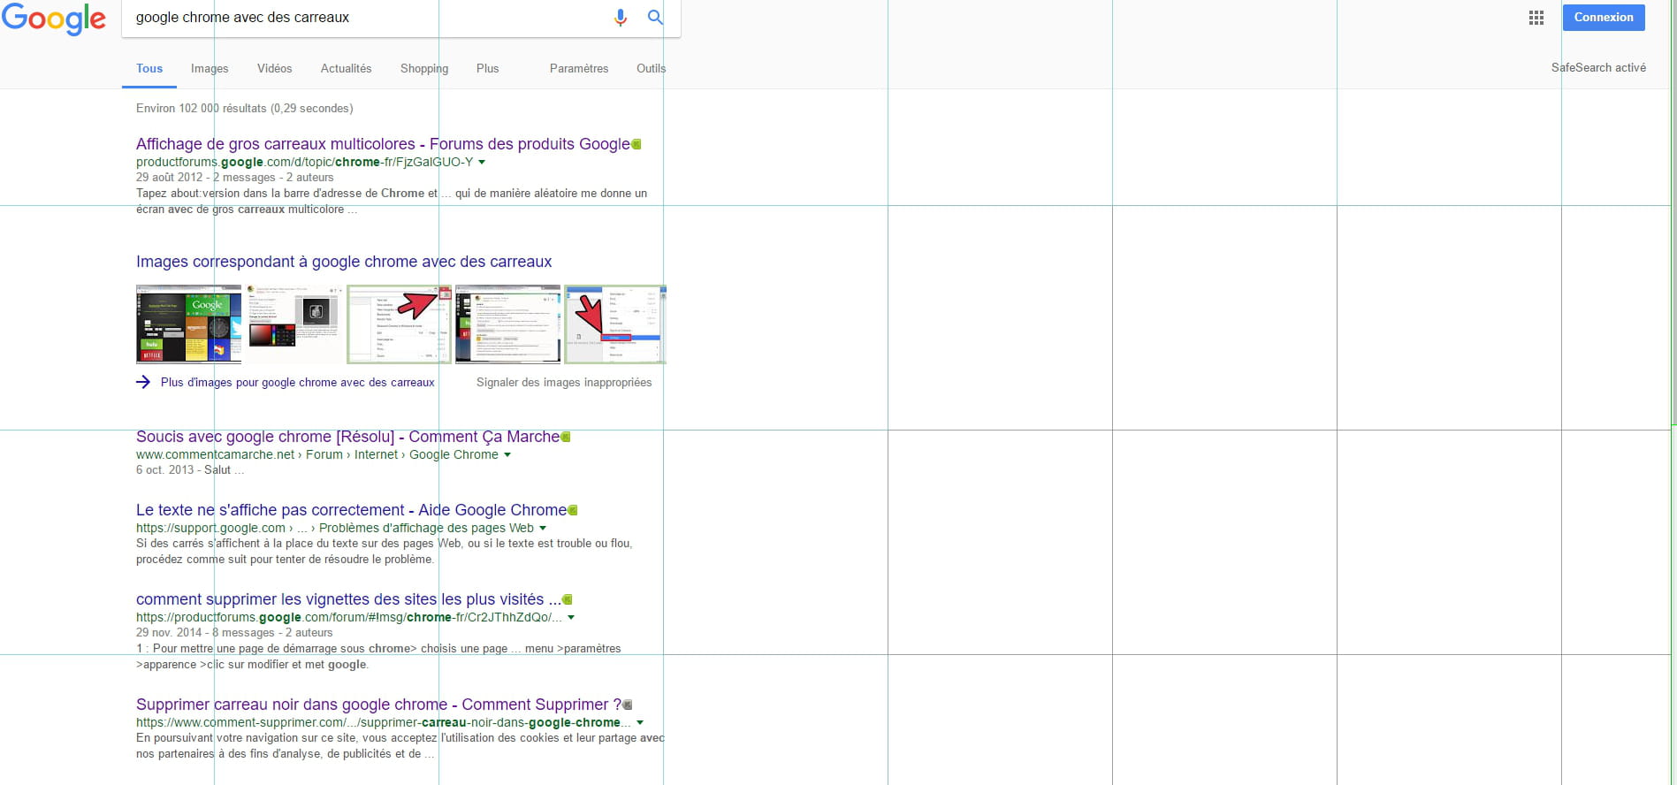This screenshot has height=785, width=1677.
Task: Open Affichage de gros carreaux multicolores result
Action: coord(383,144)
